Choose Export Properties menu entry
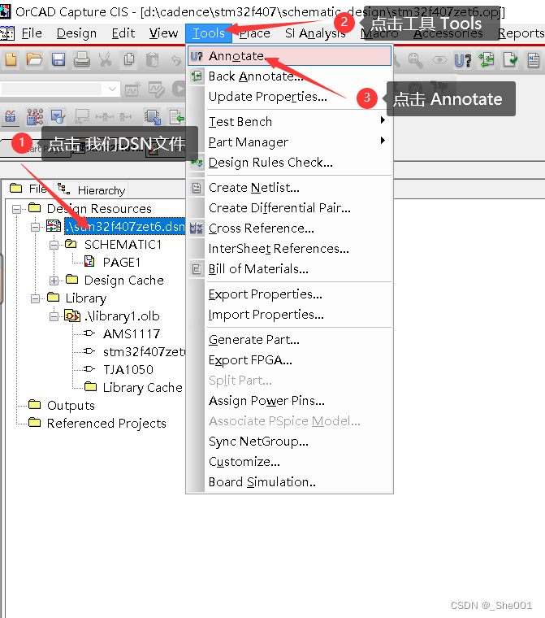This screenshot has height=618, width=545. (290, 294)
